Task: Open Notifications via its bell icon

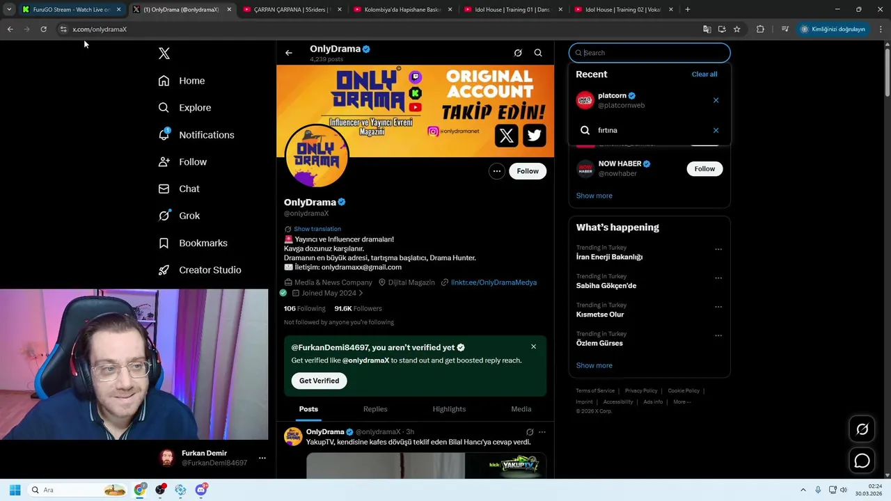Action: [164, 134]
